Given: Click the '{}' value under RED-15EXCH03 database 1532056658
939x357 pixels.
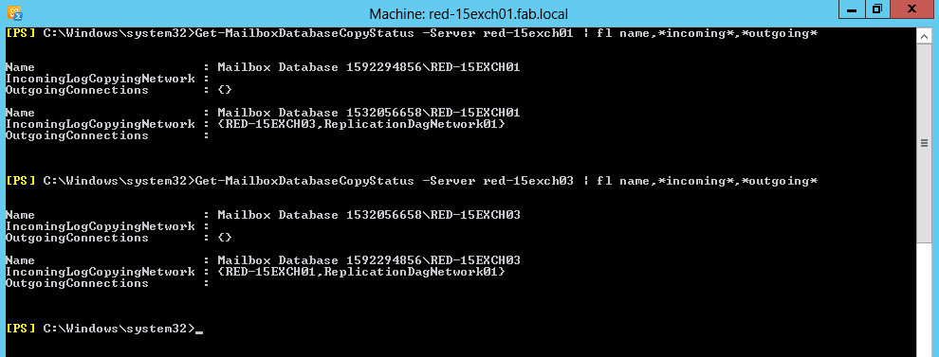Looking at the screenshot, I should click(225, 238).
